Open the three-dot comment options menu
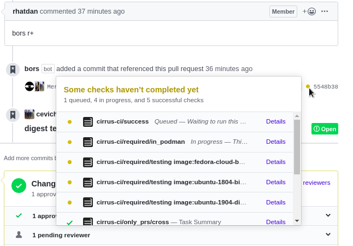 325,11
